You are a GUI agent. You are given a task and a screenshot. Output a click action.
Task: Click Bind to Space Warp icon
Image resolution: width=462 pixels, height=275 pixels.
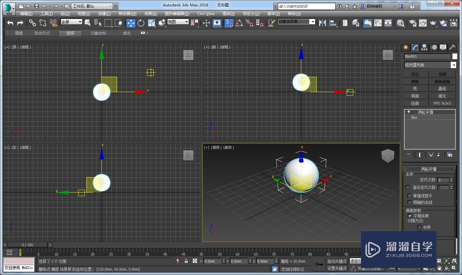(53, 23)
